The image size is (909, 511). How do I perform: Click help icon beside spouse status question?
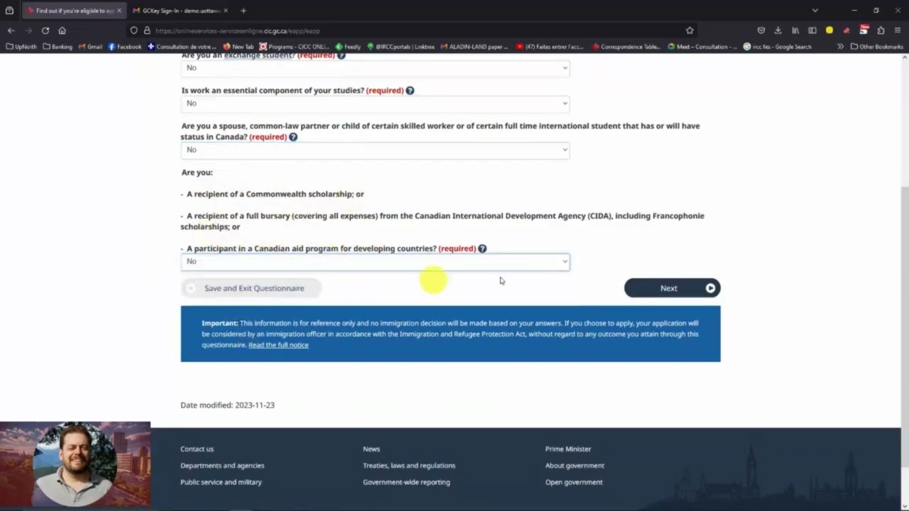coord(293,137)
